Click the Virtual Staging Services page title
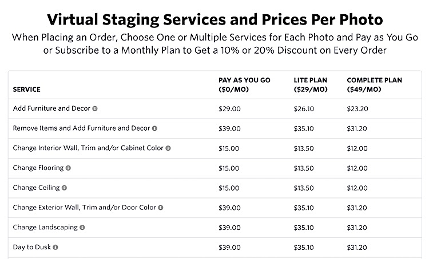This screenshot has width=429, height=259. (214, 19)
